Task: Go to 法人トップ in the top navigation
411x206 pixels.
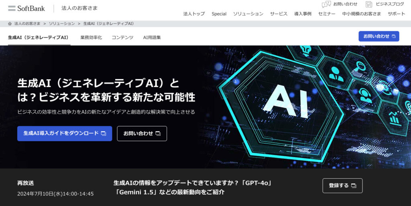Action: tap(194, 14)
